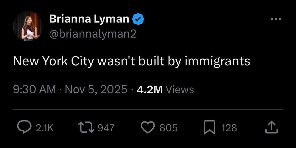Click the blue verified checkmark badge
The width and height of the screenshot is (296, 148).
point(138,19)
